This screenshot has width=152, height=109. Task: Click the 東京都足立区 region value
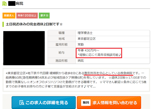(x=87, y=39)
